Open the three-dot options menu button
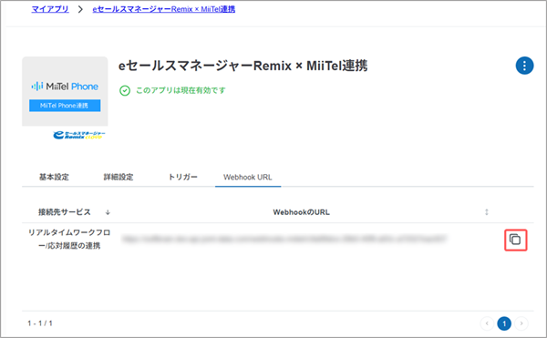 coord(524,66)
